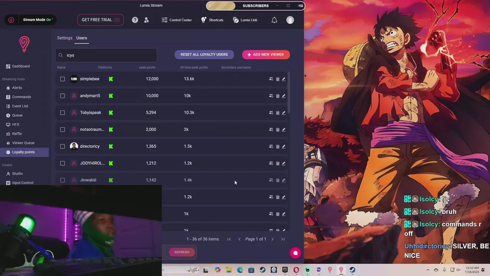Click Kick platform icon for simplebee
This screenshot has height=276, width=490.
point(111,79)
